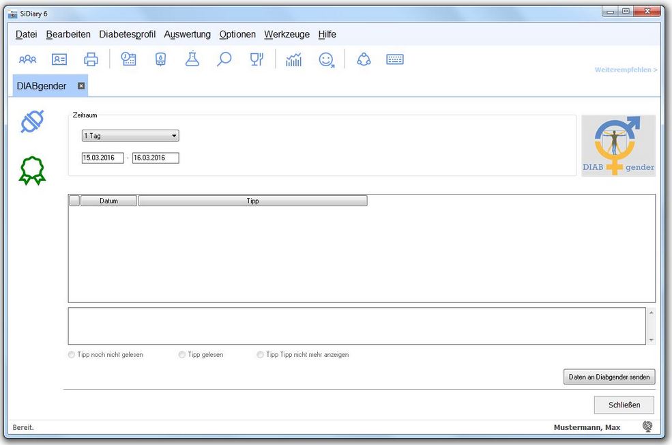Click the glucose meter device icon
The width and height of the screenshot is (672, 445).
160,59
